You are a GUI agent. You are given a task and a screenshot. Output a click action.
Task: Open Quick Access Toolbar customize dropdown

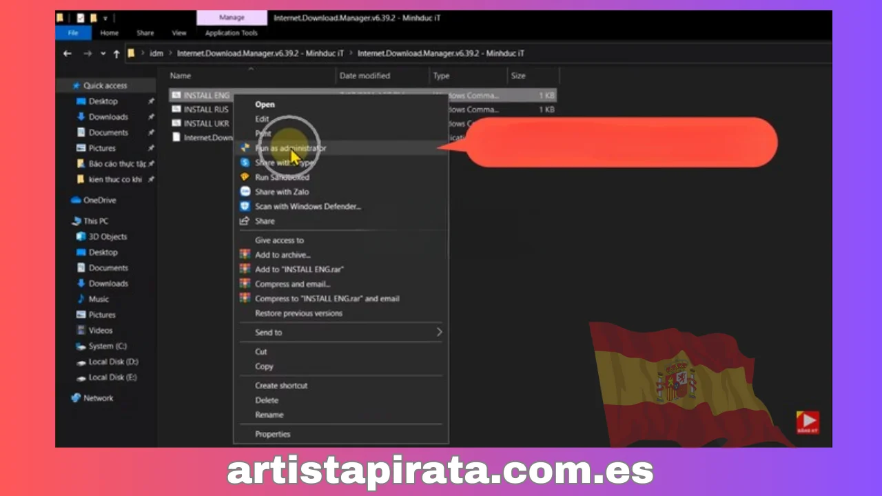[x=105, y=18]
